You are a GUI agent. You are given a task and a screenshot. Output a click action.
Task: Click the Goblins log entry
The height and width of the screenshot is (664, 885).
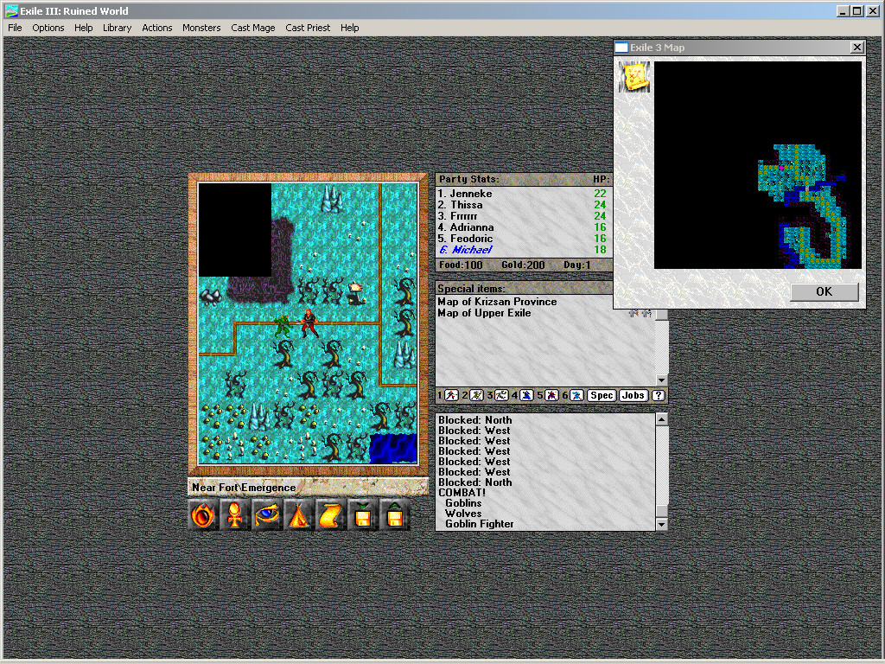tap(463, 503)
